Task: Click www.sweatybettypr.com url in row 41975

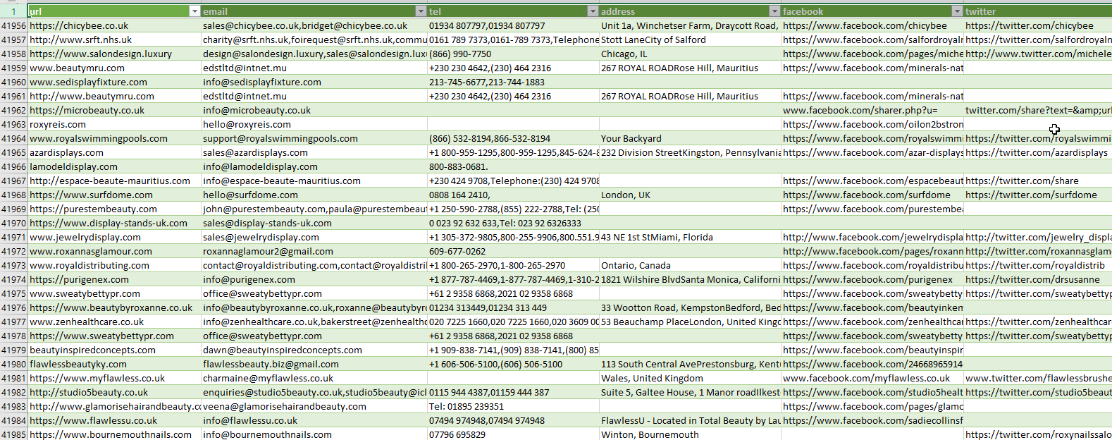Action: click(x=114, y=293)
